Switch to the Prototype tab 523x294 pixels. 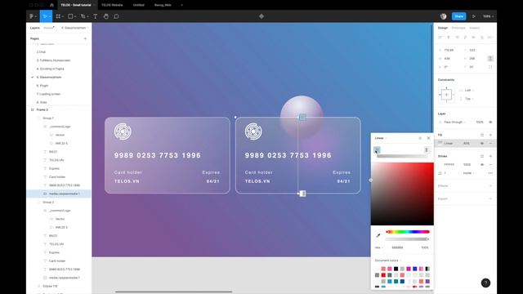tap(458, 28)
